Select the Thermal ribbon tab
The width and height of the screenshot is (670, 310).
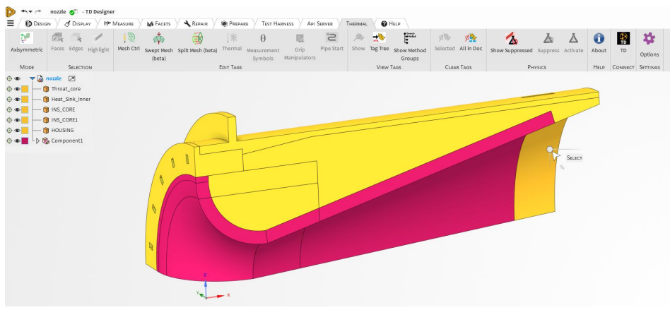(x=356, y=23)
